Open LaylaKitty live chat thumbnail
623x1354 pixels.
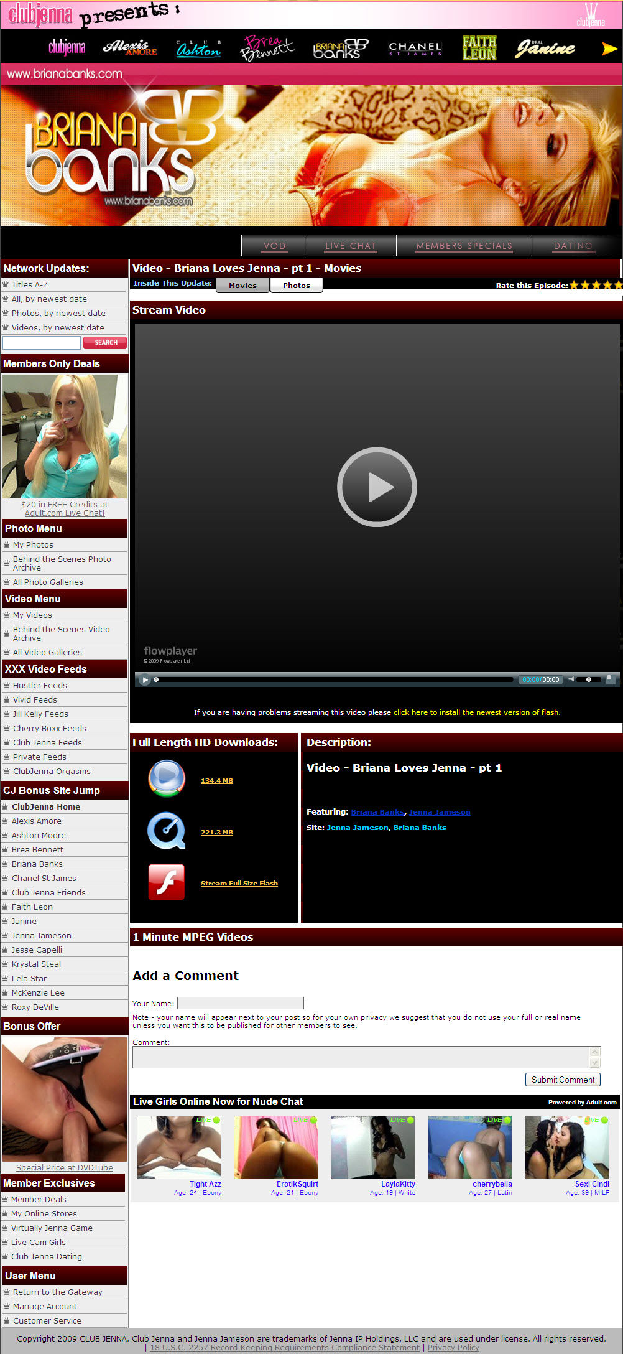[x=373, y=1147]
